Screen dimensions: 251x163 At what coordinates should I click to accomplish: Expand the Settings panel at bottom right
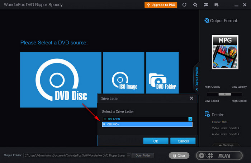226,145
